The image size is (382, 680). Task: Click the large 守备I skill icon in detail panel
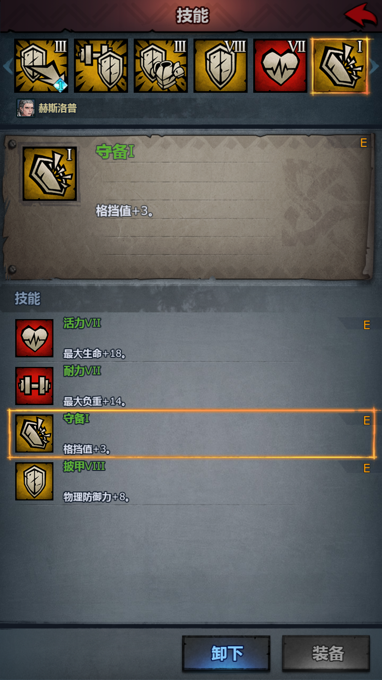pyautogui.click(x=50, y=174)
